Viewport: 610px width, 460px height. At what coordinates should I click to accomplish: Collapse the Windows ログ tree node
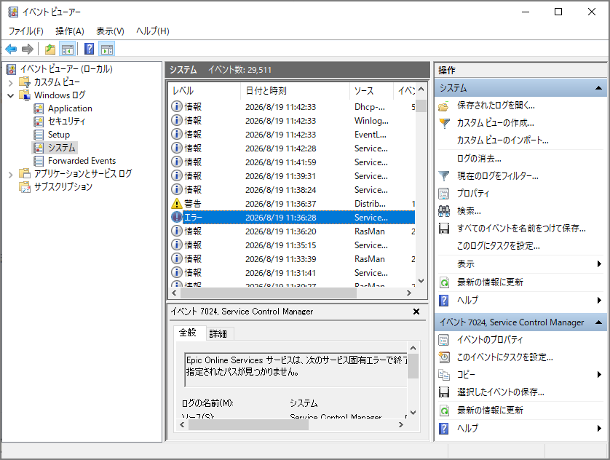10,95
